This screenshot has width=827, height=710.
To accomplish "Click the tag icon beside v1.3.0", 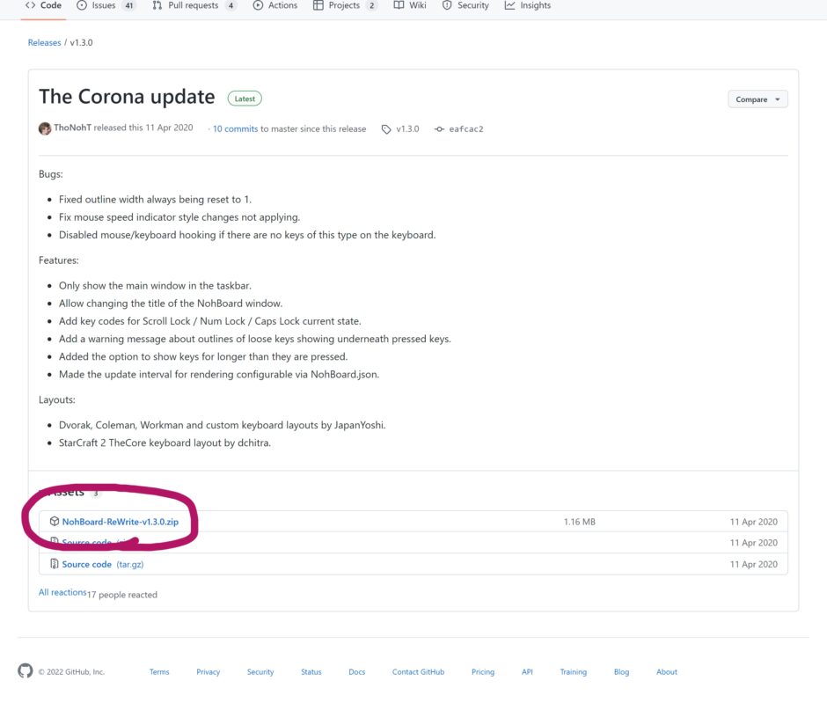I will click(386, 129).
